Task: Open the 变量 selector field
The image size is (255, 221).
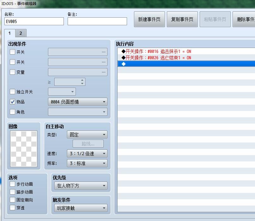Action: pyautogui.click(x=77, y=72)
